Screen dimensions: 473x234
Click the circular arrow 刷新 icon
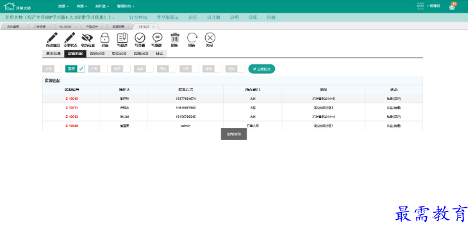[192, 38]
